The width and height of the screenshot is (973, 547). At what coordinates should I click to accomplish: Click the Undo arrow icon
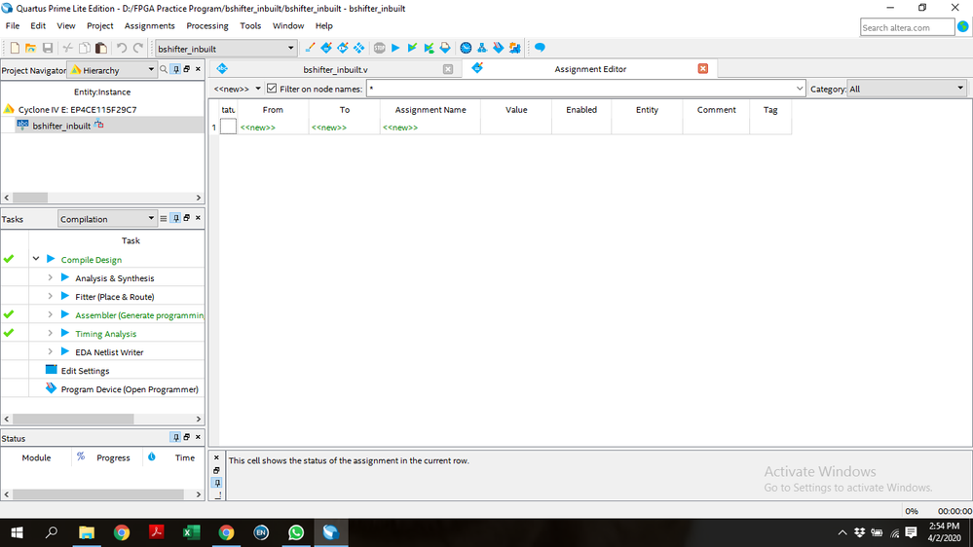pos(122,48)
